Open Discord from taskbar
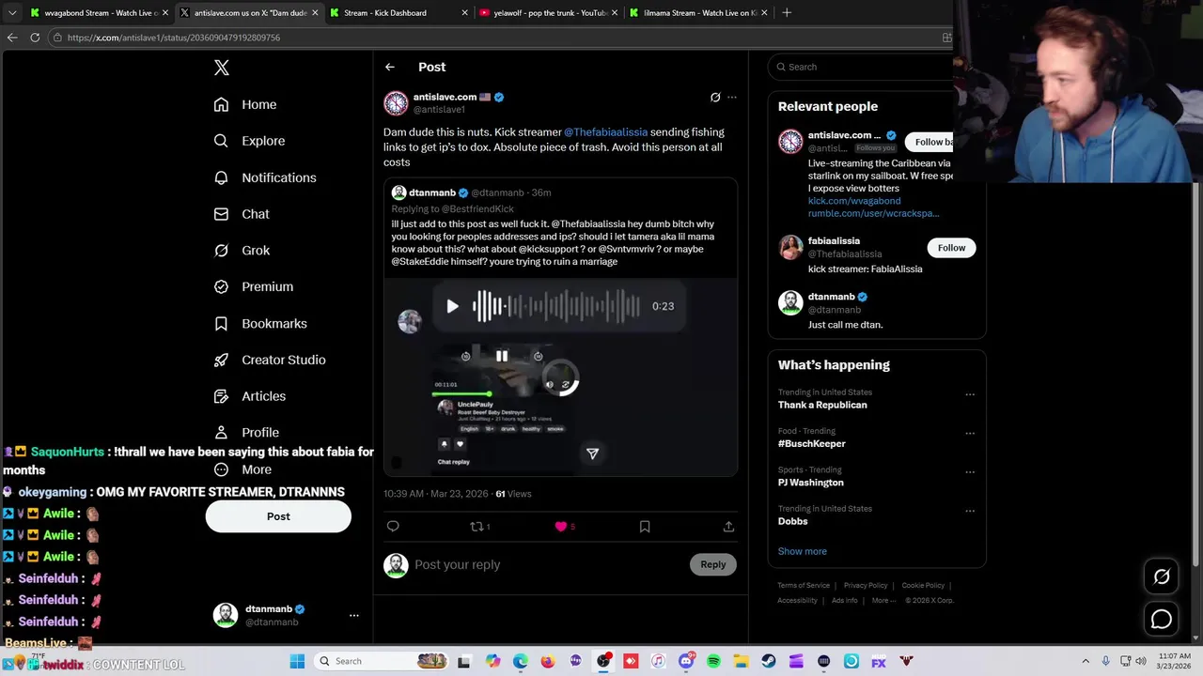 click(686, 661)
